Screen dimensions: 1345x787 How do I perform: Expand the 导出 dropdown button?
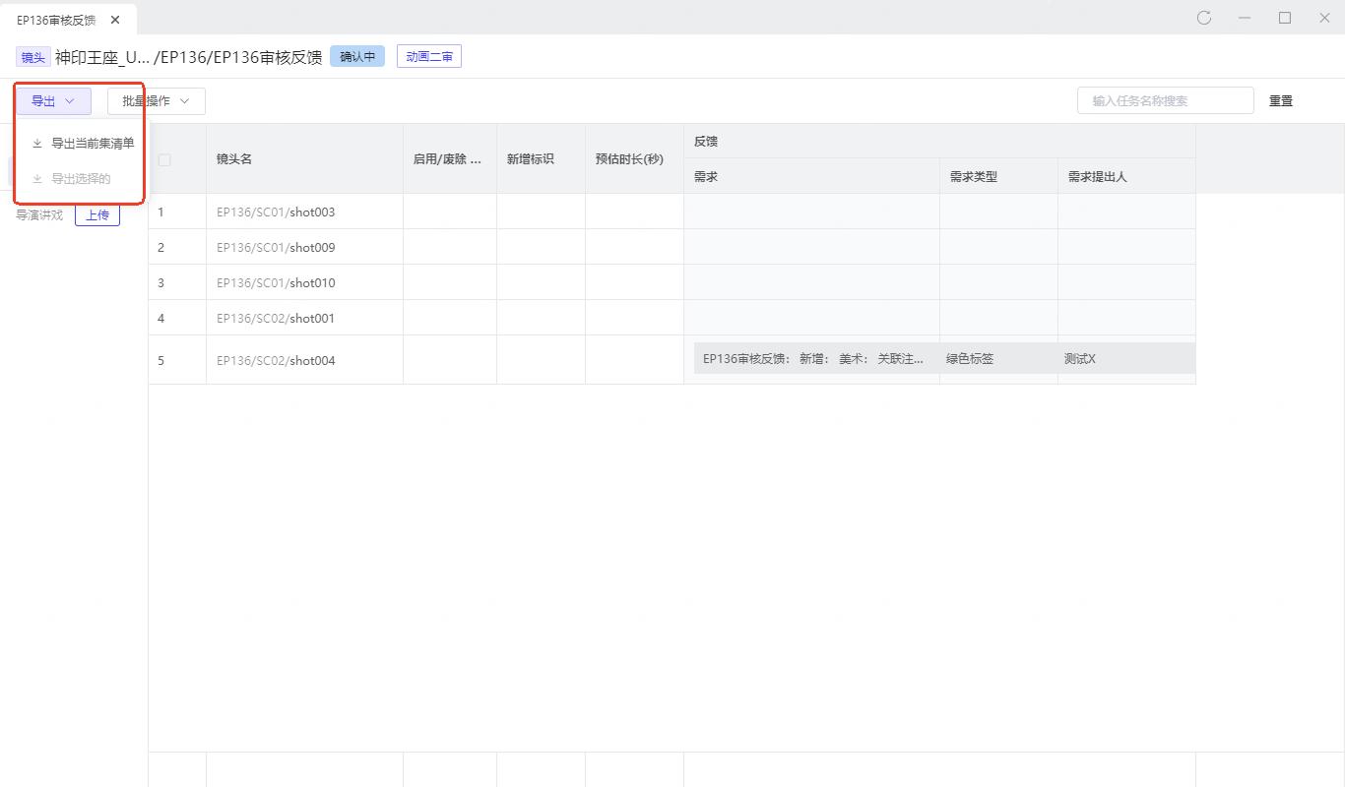point(53,100)
